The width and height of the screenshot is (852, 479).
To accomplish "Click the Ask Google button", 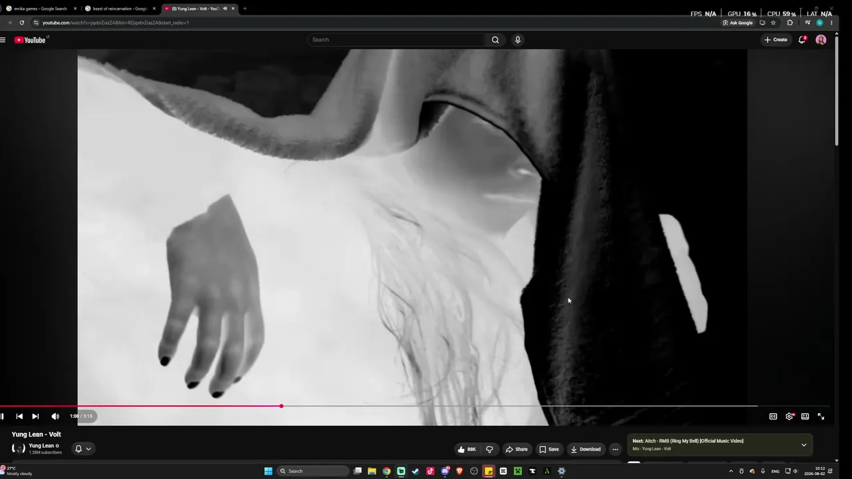I will (738, 23).
